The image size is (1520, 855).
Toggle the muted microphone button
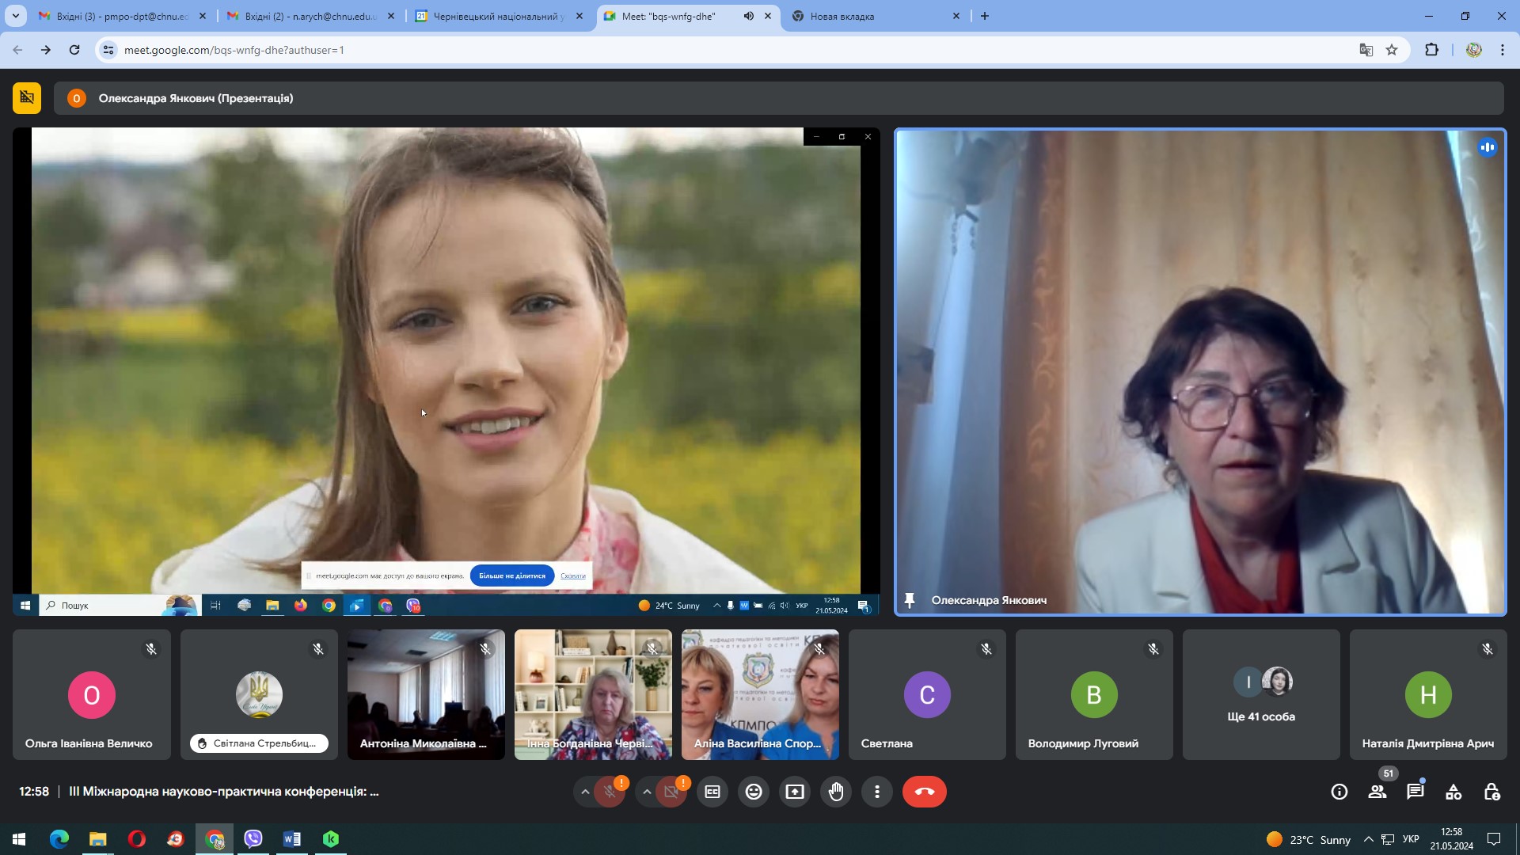point(610,792)
